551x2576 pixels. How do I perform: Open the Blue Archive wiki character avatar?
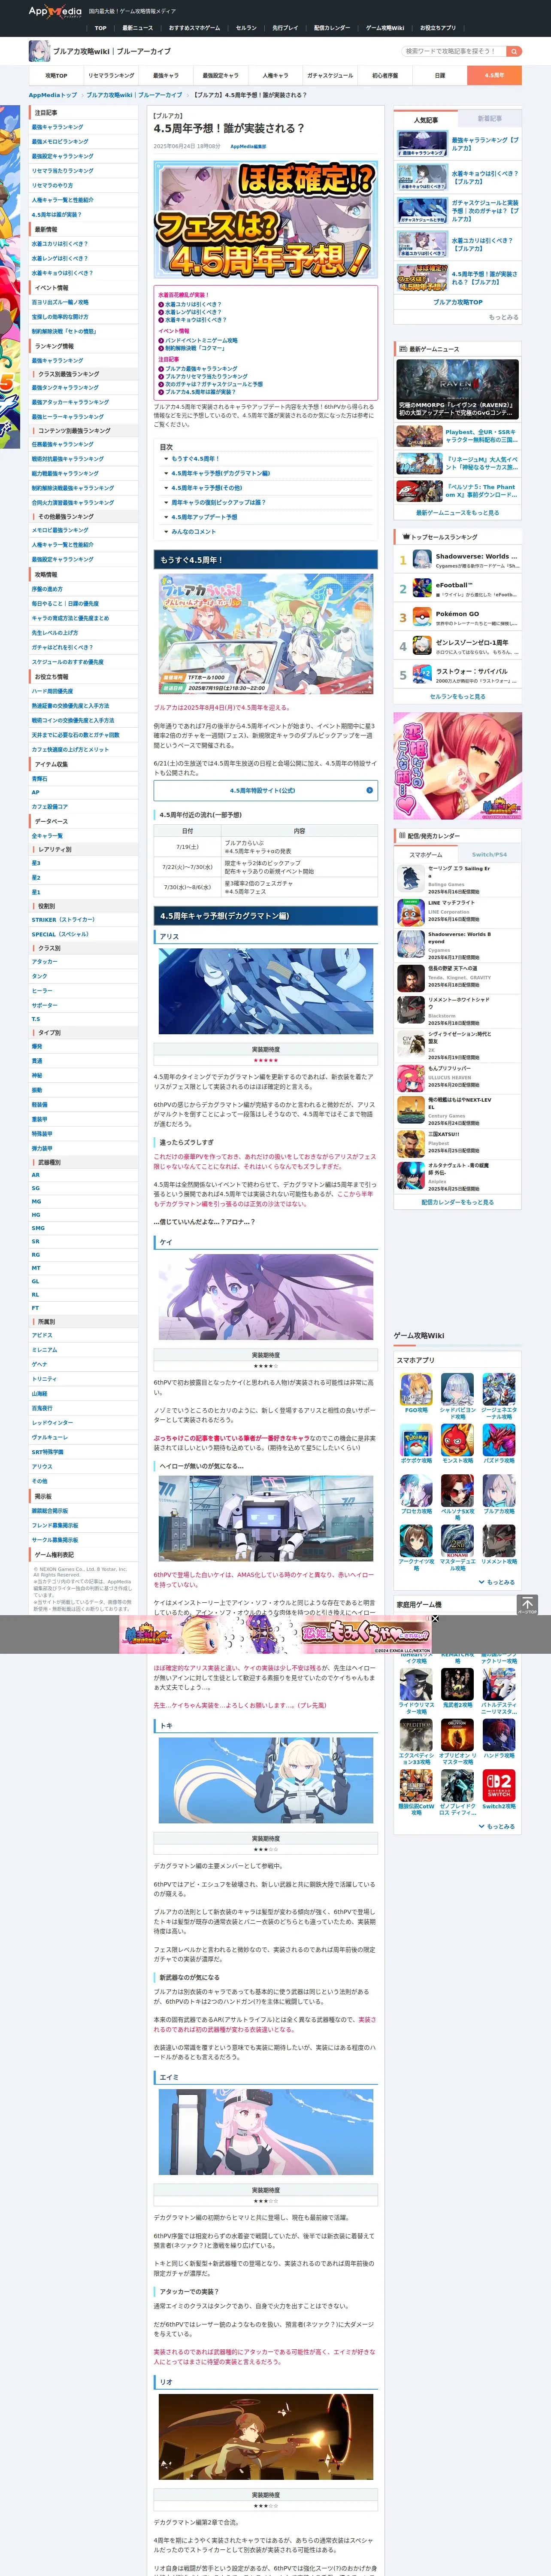pyautogui.click(x=39, y=51)
